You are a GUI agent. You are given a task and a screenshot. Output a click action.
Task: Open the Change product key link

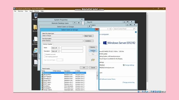(x=129, y=82)
